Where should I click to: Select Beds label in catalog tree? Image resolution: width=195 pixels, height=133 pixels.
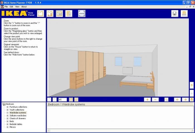click(12, 121)
